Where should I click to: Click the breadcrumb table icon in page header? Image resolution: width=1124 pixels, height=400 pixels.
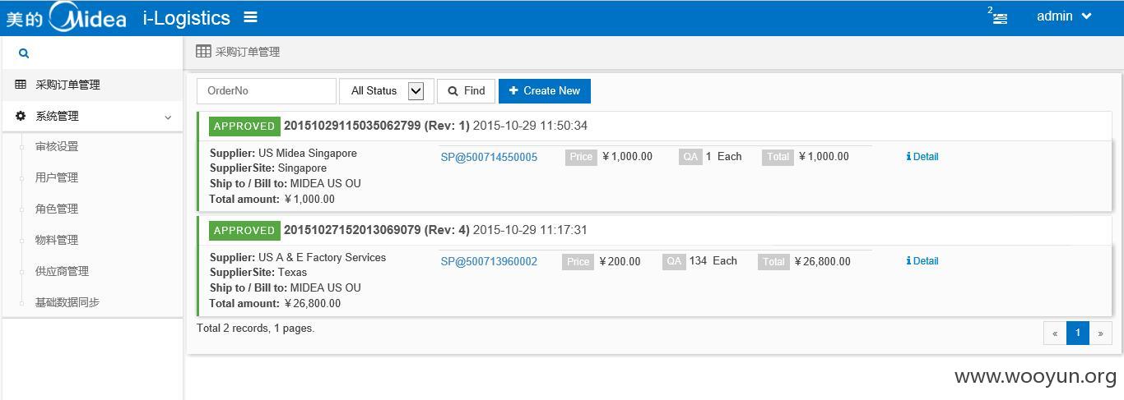(x=203, y=51)
